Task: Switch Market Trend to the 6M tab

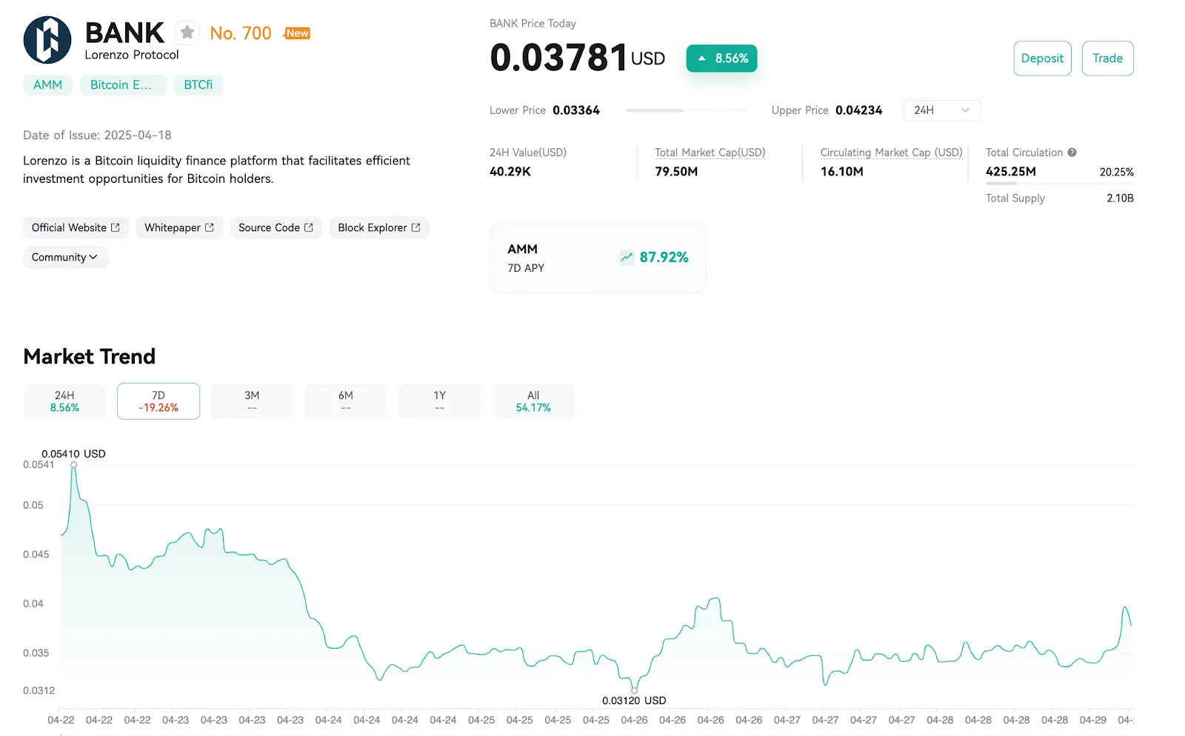Action: click(x=346, y=401)
